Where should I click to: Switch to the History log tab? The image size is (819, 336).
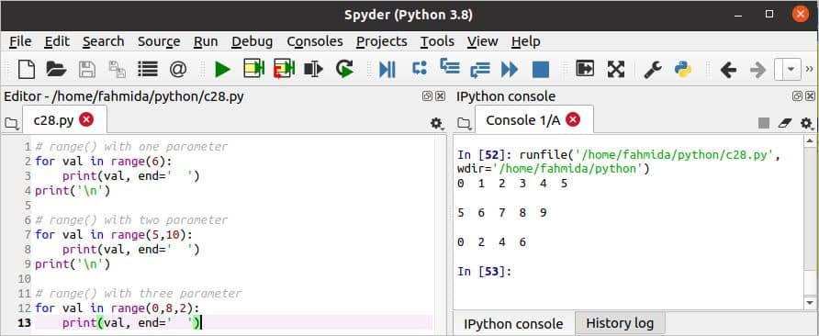tap(620, 323)
